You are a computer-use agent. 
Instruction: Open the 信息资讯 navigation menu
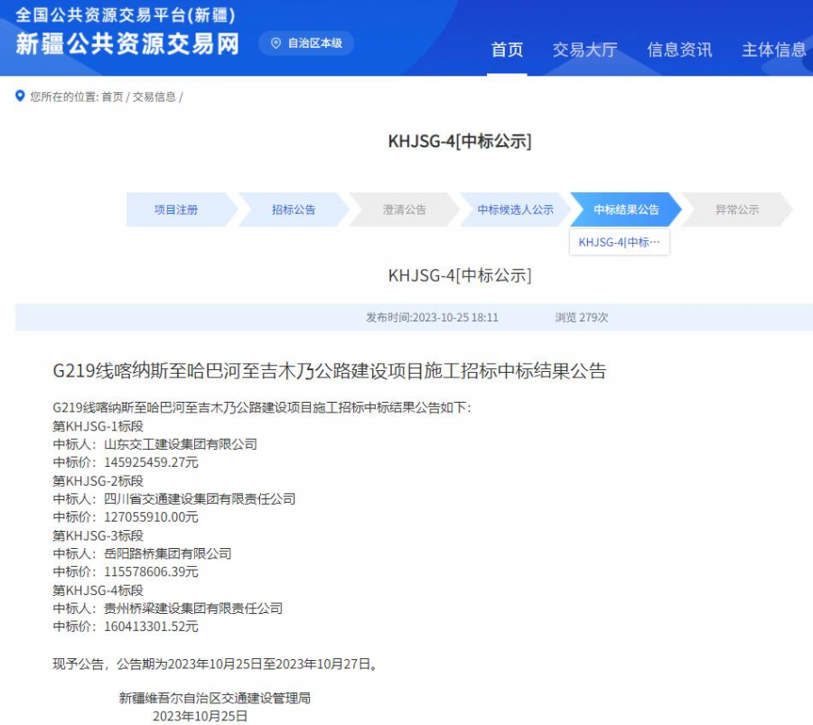(x=679, y=50)
